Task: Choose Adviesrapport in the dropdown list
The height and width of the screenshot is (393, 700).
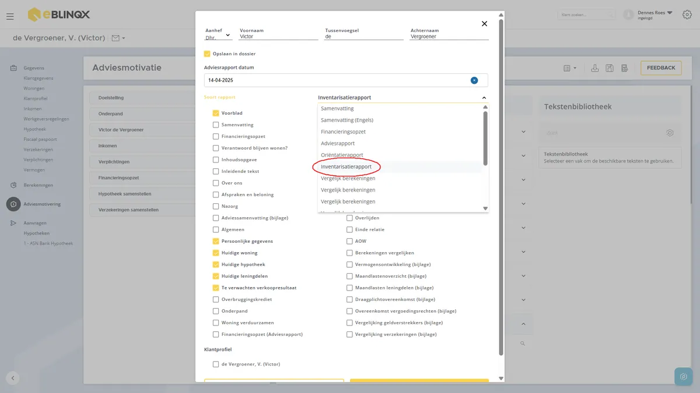Action: 338,143
